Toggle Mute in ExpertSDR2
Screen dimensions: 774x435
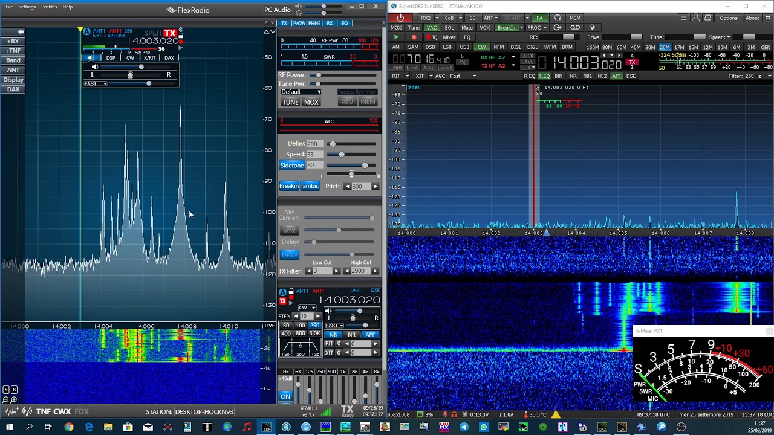467,28
